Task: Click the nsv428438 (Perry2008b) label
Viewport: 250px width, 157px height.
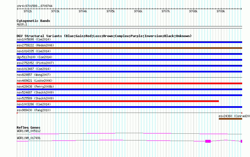Action: (x=35, y=87)
